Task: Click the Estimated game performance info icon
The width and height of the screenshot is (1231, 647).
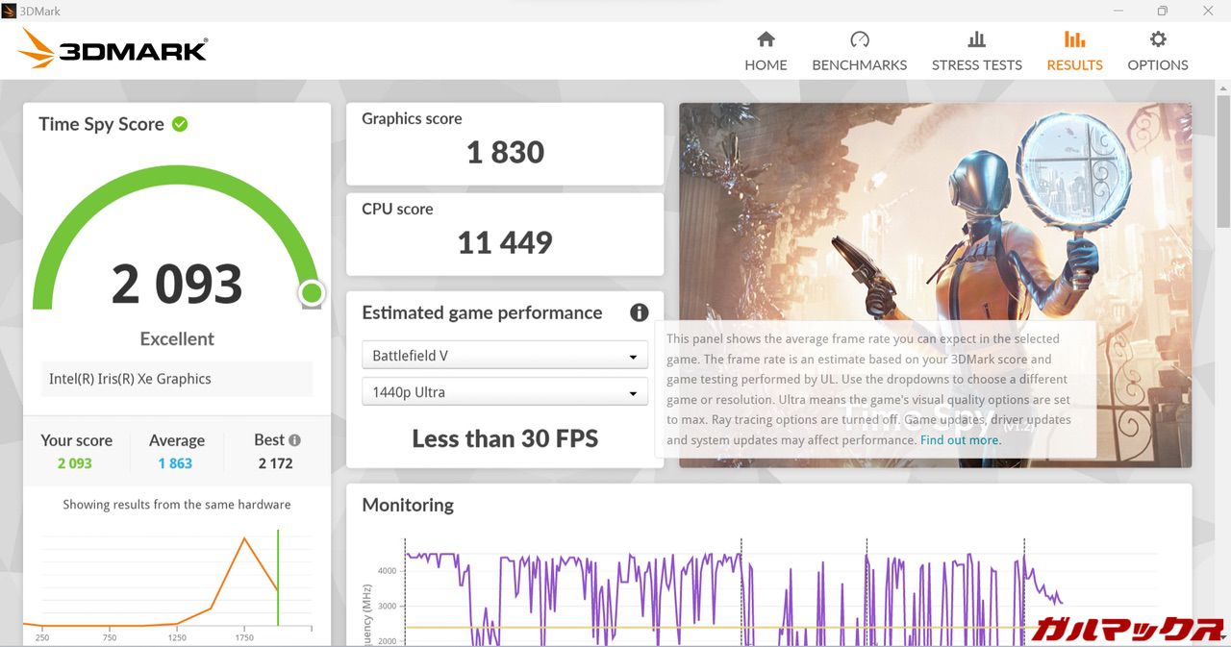Action: click(x=639, y=312)
